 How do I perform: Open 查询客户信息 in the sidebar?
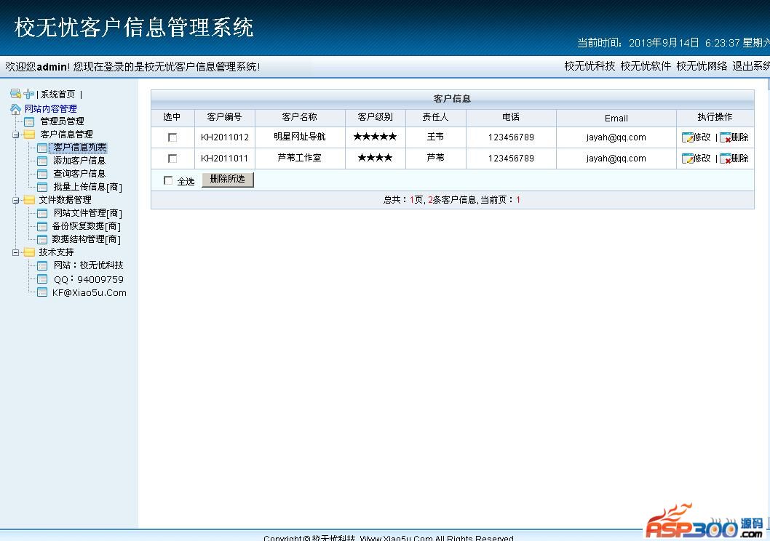click(x=79, y=174)
